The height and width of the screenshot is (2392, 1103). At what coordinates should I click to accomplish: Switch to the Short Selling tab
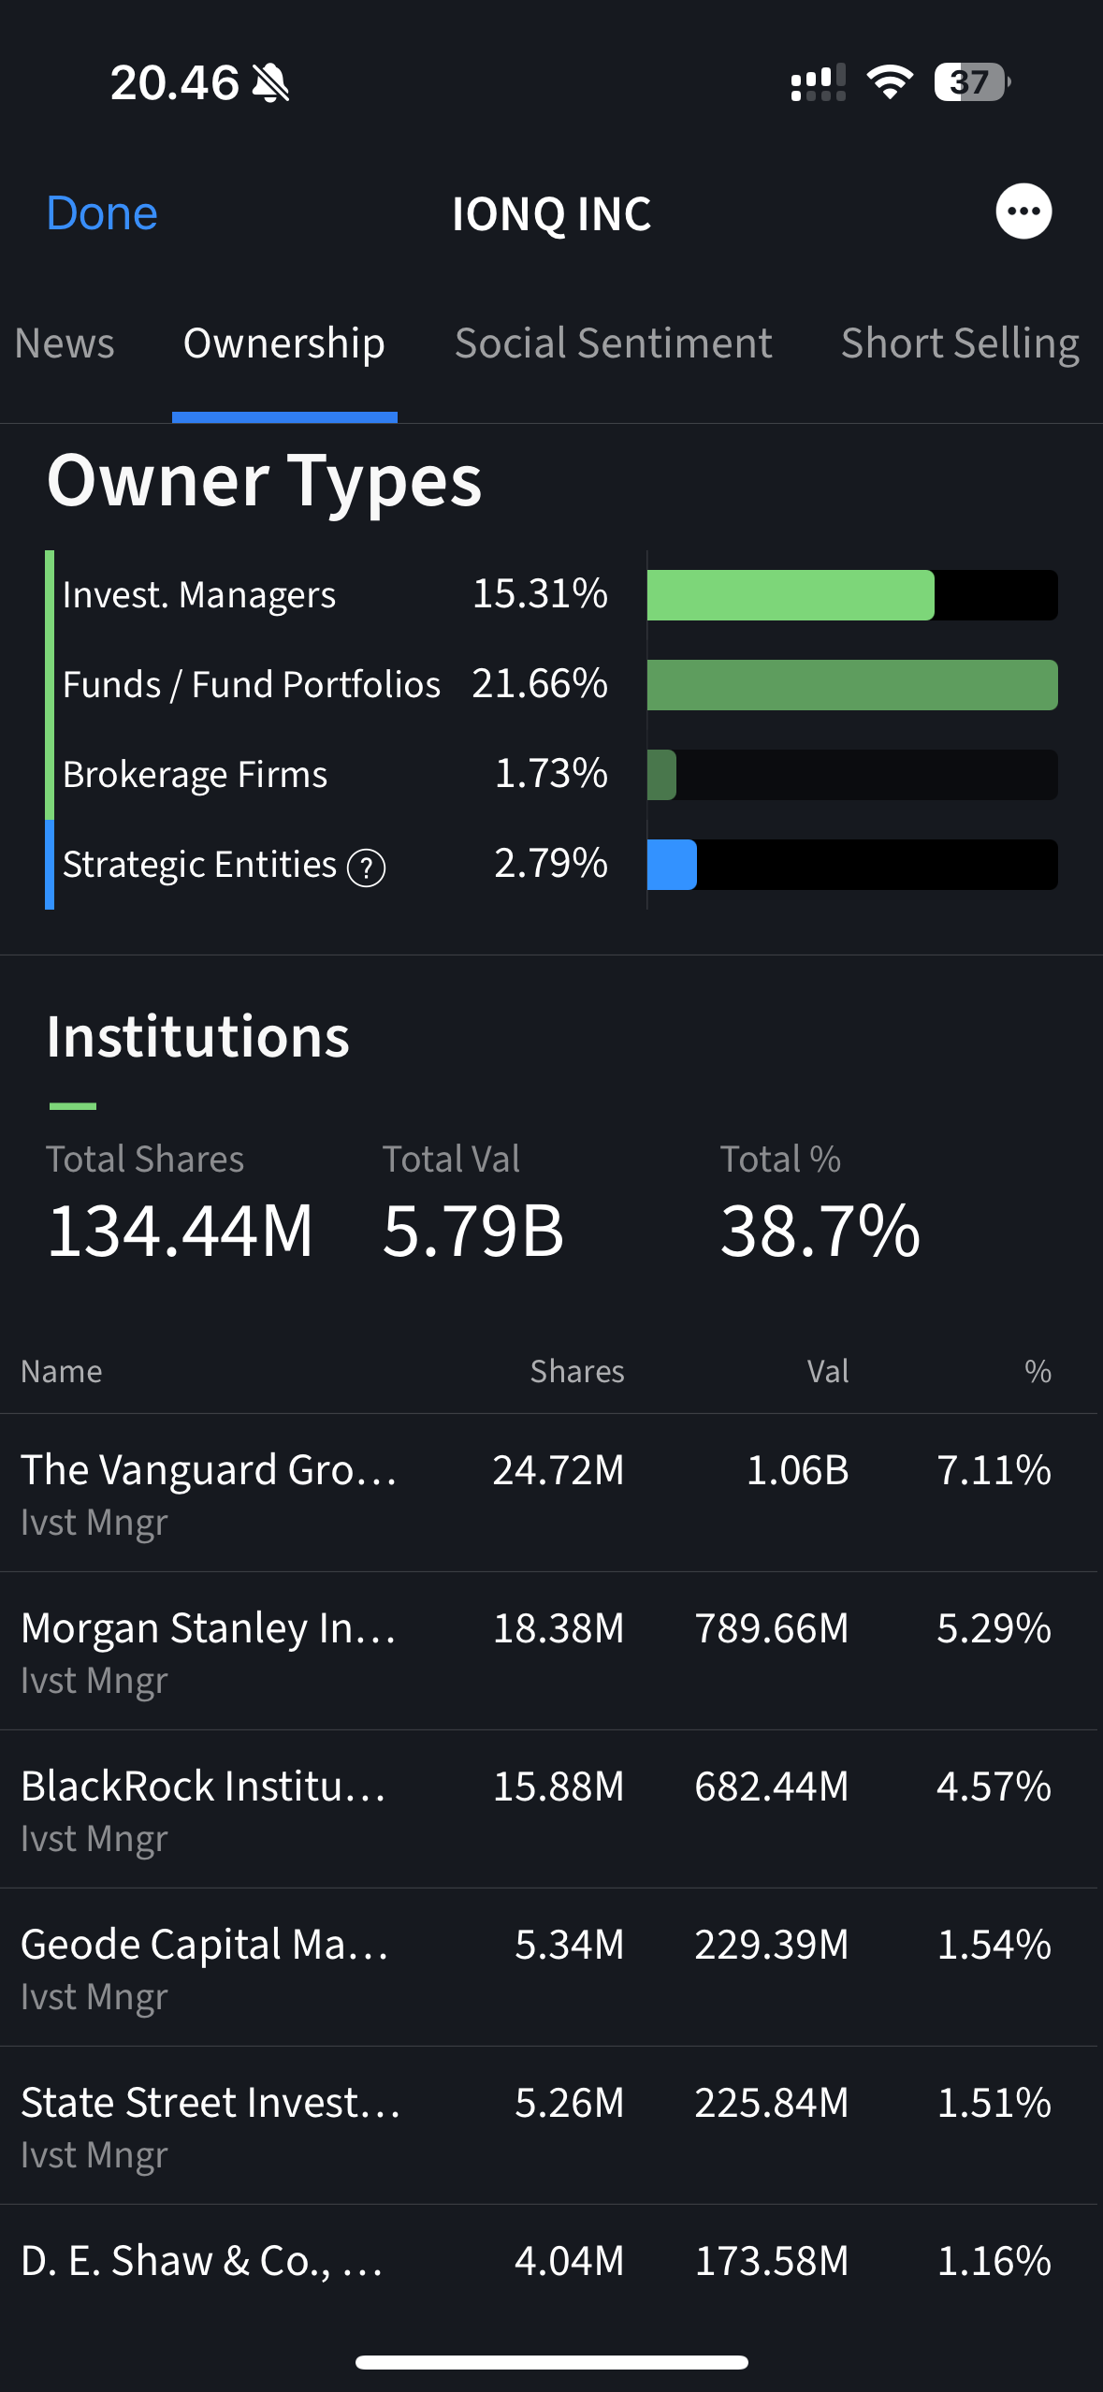coord(960,343)
